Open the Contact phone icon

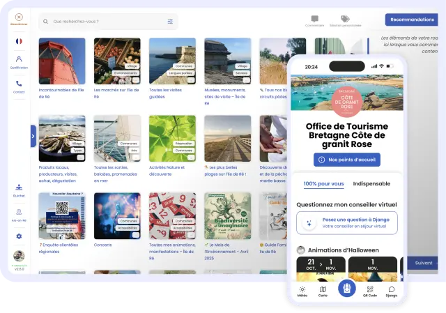point(19,84)
